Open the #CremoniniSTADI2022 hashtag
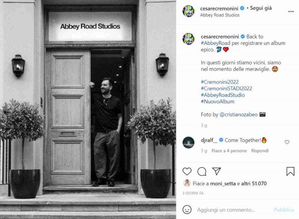Image resolution: width=299 pixels, height=219 pixels. click(226, 88)
